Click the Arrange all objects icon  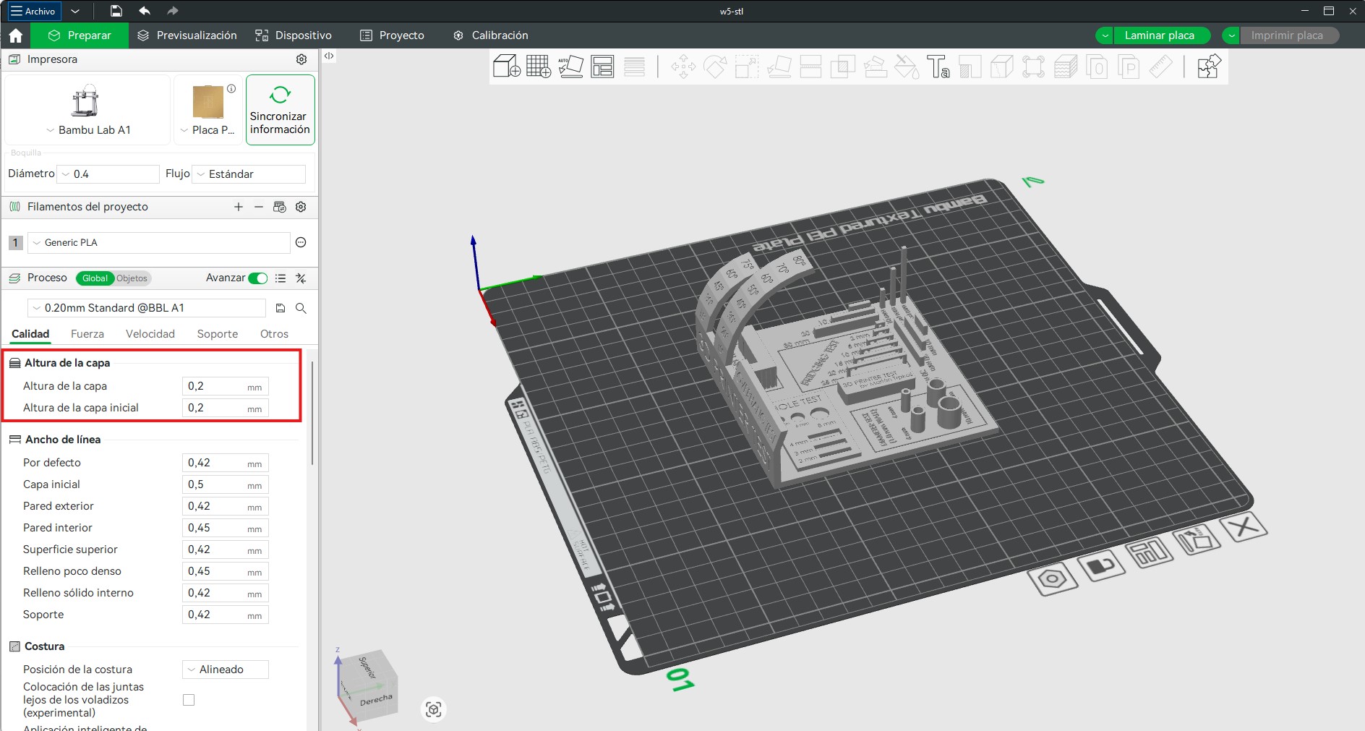(x=602, y=67)
